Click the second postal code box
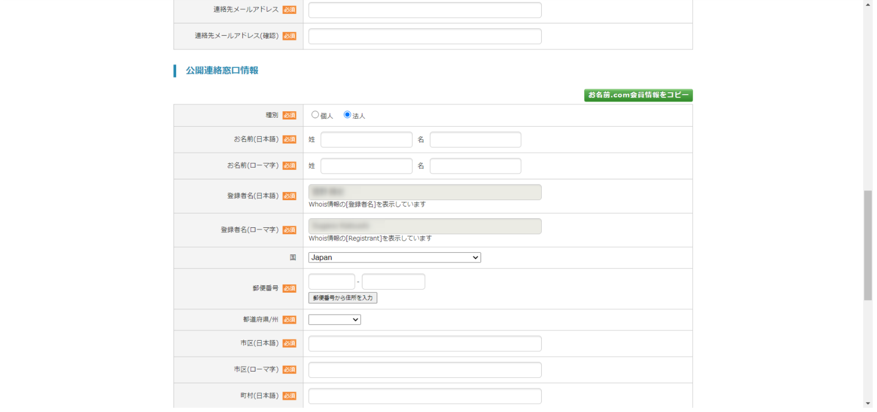 (x=393, y=282)
